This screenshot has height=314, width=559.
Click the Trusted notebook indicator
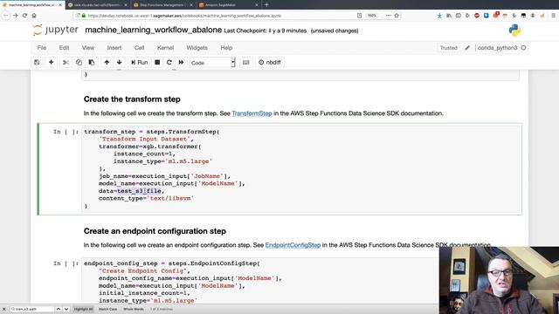(x=448, y=48)
